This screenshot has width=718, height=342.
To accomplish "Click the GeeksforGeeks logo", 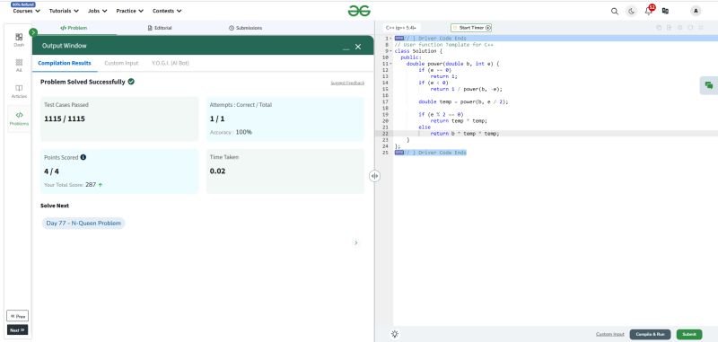I will coord(359,11).
